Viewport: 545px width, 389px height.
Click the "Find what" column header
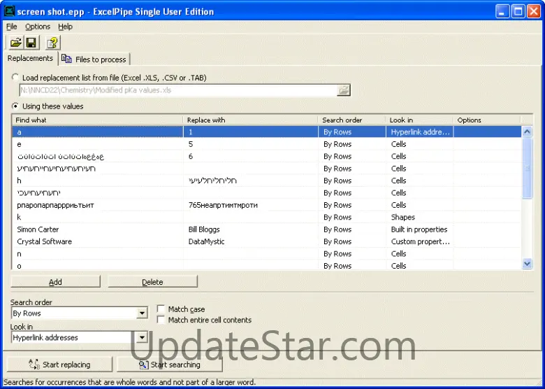[x=97, y=120]
